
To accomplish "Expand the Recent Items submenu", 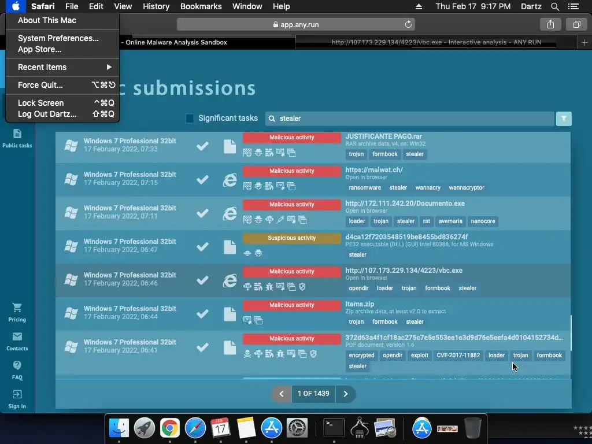I will (x=62, y=67).
